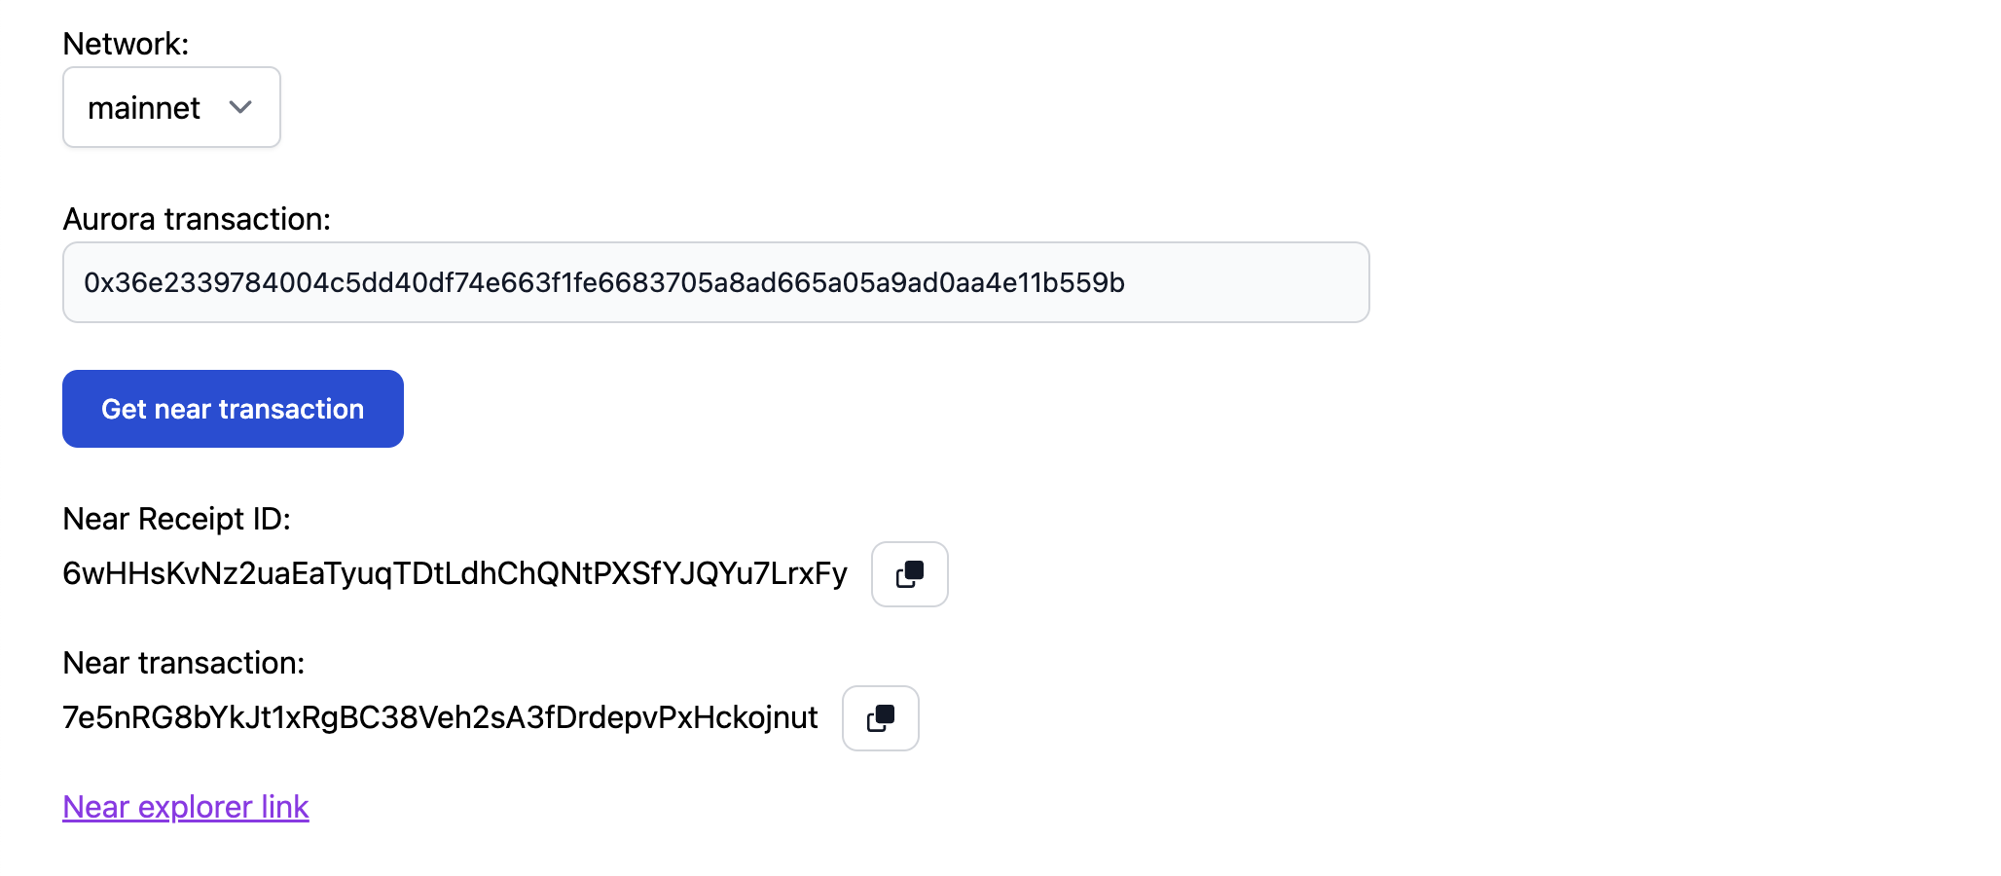Click the Get near transaction button
Image resolution: width=2001 pixels, height=876 pixels.
[233, 409]
